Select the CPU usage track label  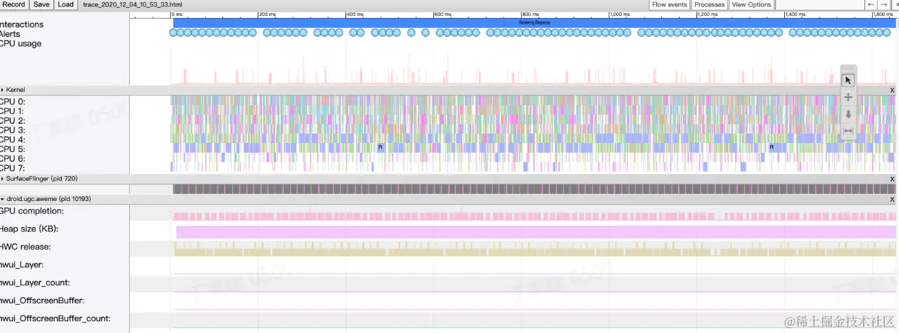click(21, 44)
